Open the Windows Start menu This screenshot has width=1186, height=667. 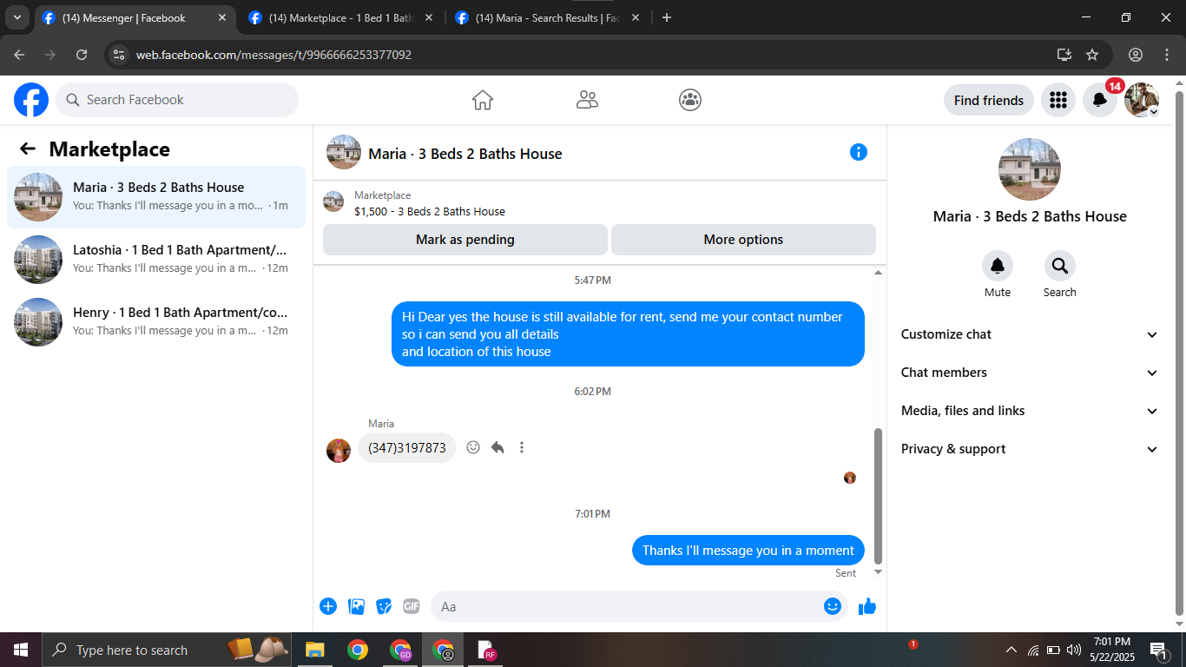point(21,650)
